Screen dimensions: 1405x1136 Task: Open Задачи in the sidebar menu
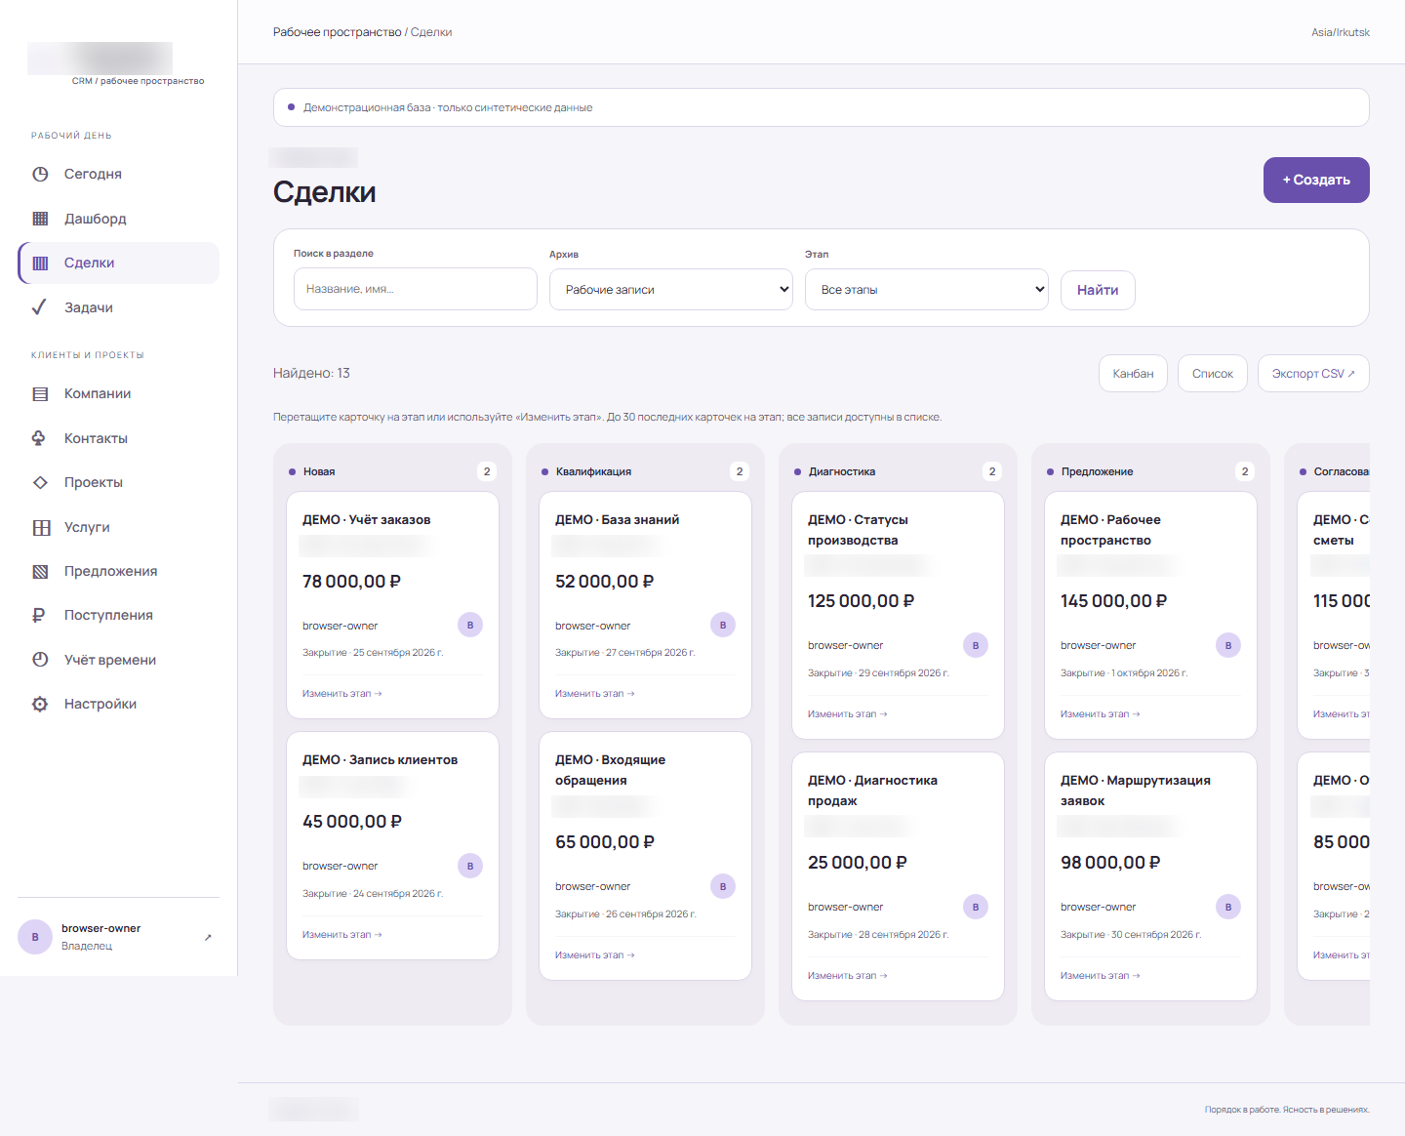coord(119,307)
